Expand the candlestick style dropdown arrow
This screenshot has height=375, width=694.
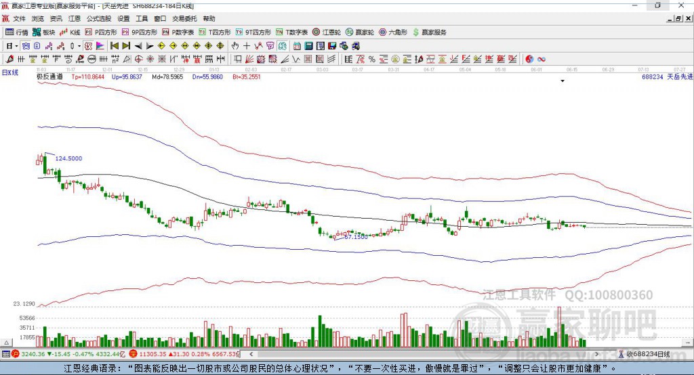79,46
